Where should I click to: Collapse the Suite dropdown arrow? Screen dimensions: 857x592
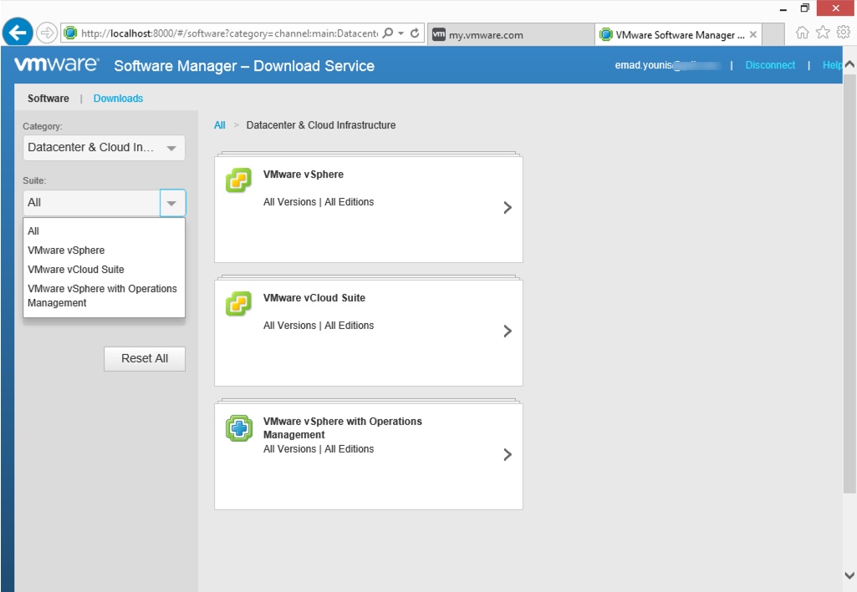[x=172, y=203]
